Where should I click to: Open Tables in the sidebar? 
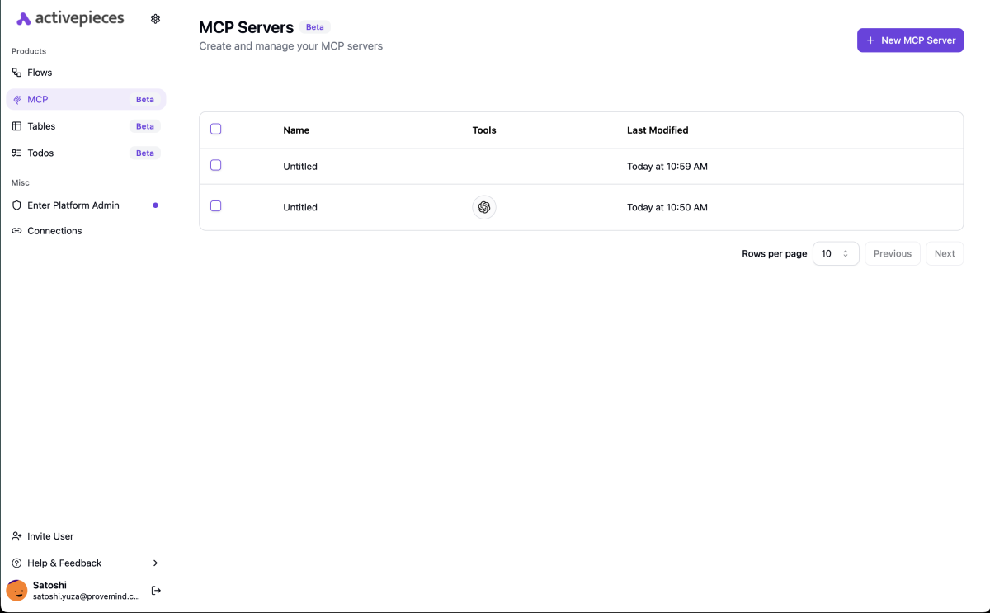(86, 126)
